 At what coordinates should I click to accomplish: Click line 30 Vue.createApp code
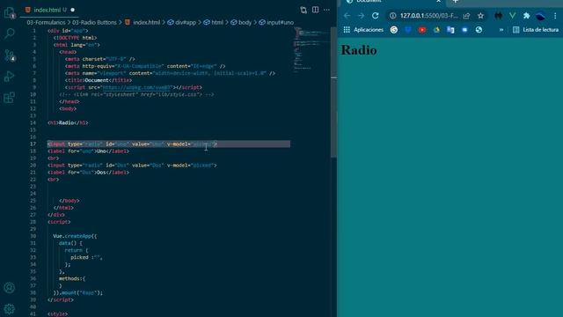point(75,236)
